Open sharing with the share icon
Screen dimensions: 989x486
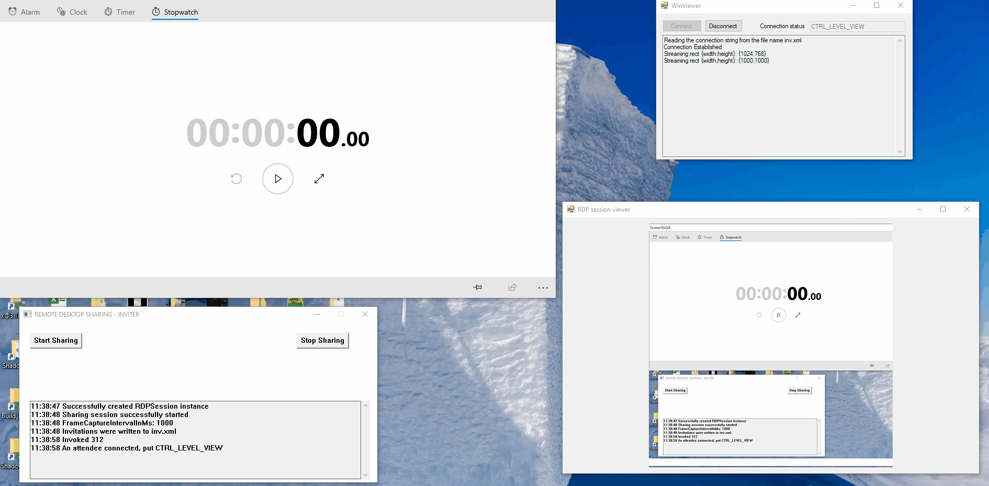pos(512,287)
